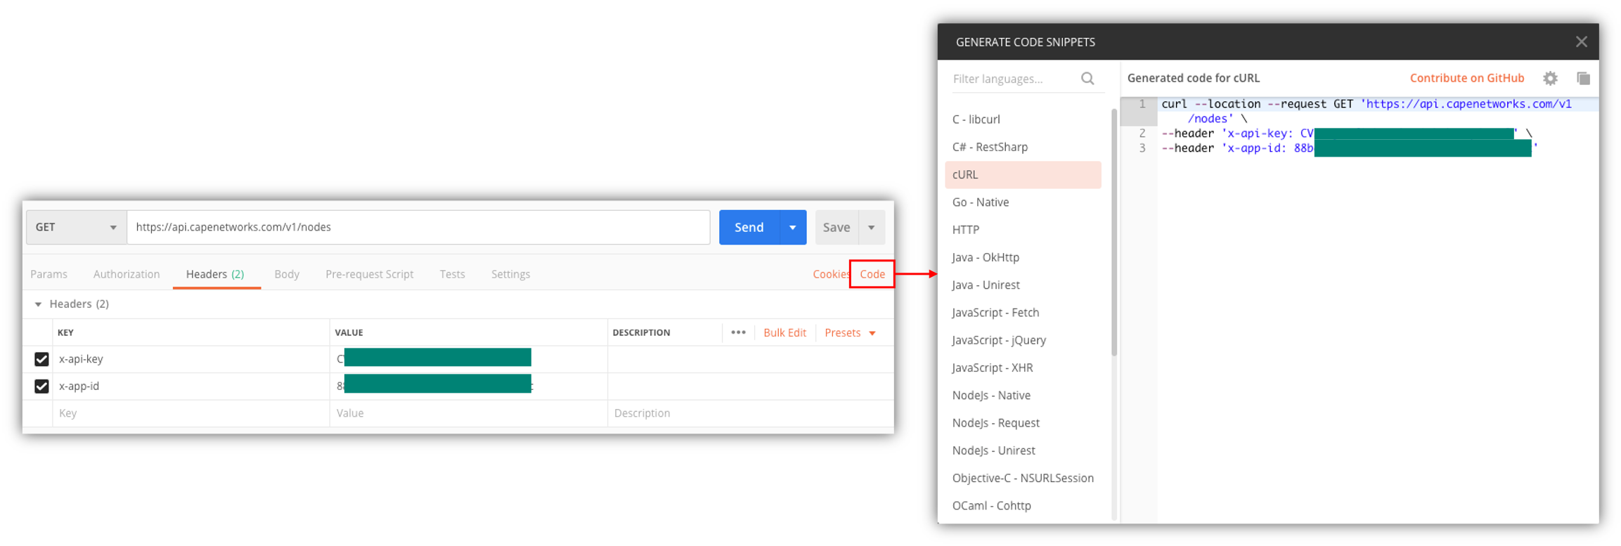Open Contribute on GitHub link
Viewport: 1621px width, 546px height.
1467,78
